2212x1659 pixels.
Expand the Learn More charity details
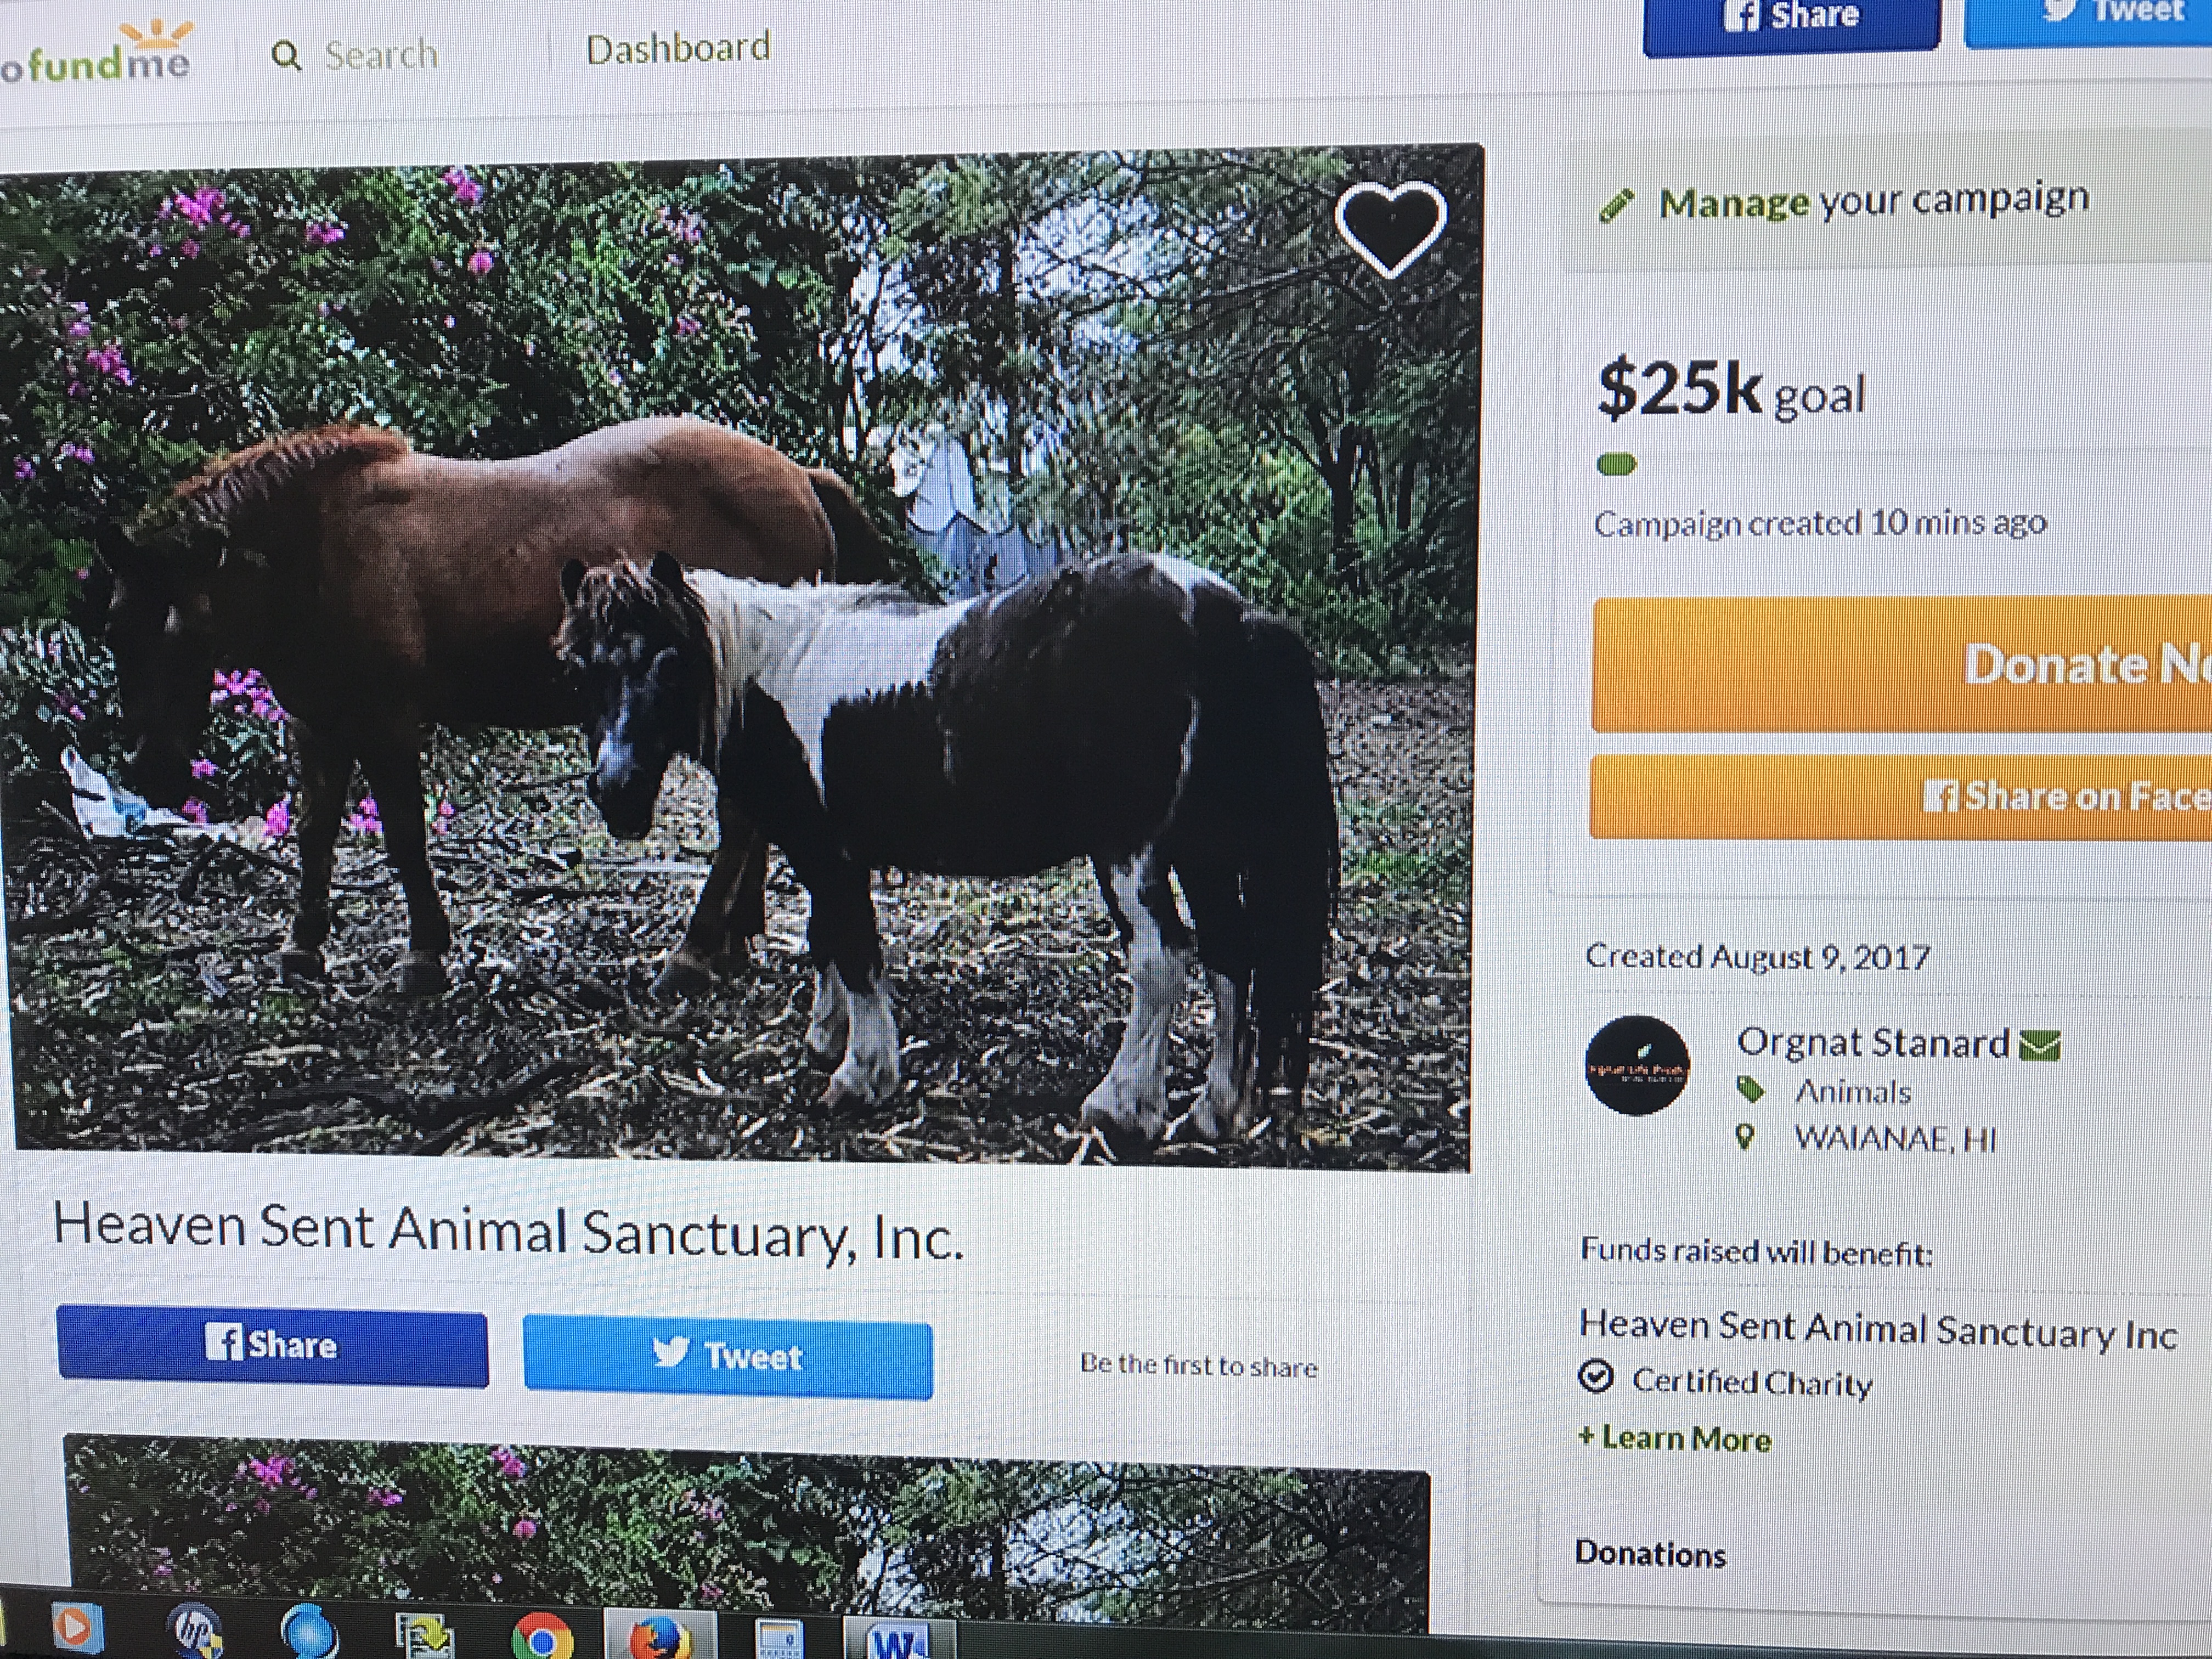[1675, 1438]
